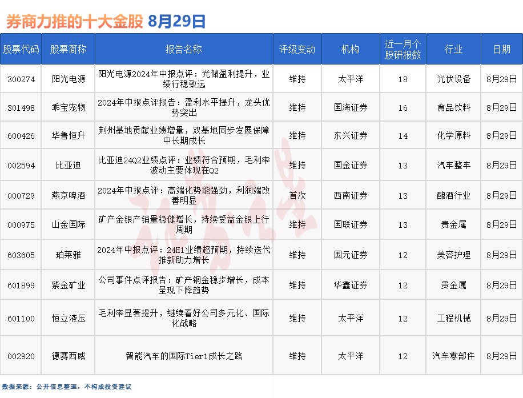This screenshot has width=523, height=398.
Task: Click report count 14
Action: (403, 136)
